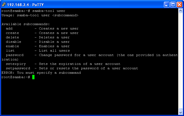This screenshot has width=184, height=116.
Task: Click the scrollbar up arrow
Action: coord(180,11)
